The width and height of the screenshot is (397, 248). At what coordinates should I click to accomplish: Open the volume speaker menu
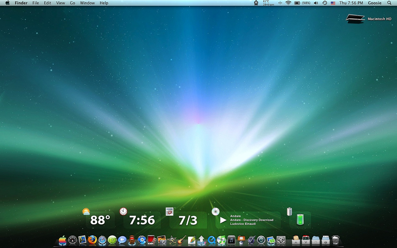click(x=316, y=3)
